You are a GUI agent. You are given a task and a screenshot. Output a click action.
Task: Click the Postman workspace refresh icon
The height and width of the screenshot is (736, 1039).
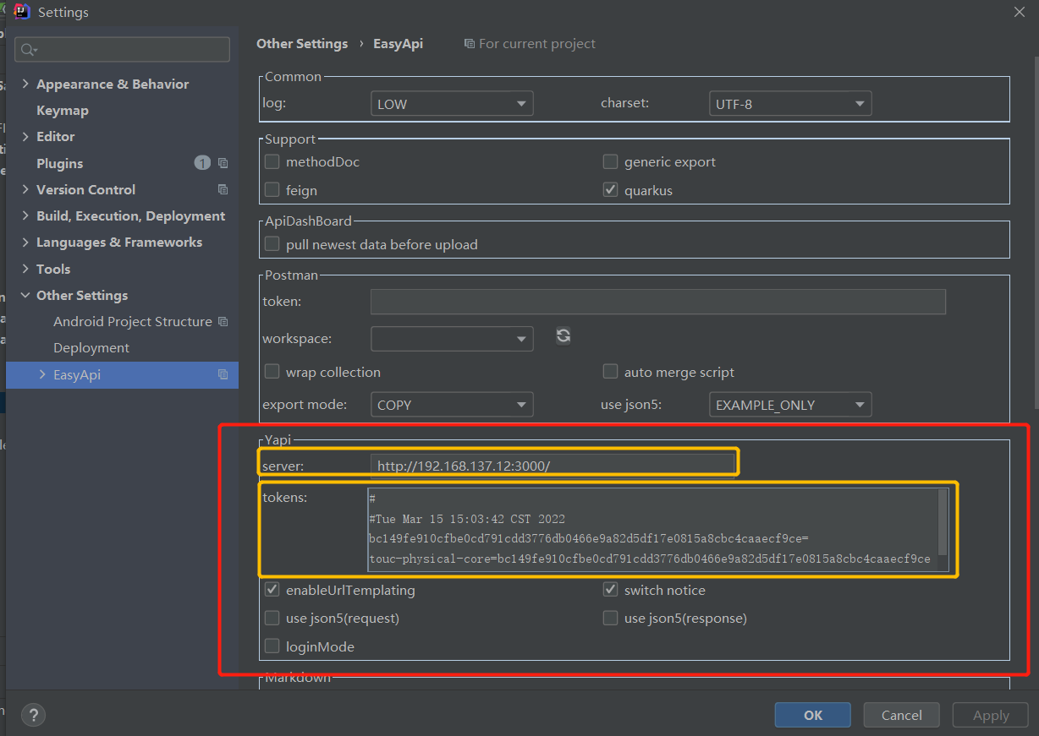coord(563,335)
